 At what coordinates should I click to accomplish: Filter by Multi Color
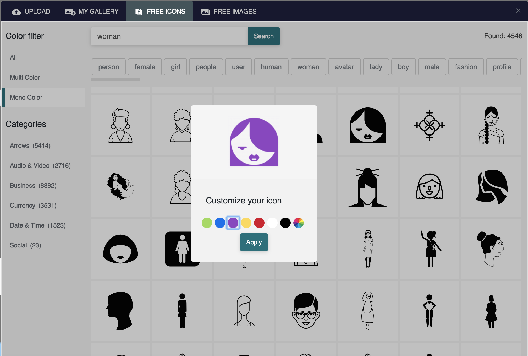click(43, 78)
